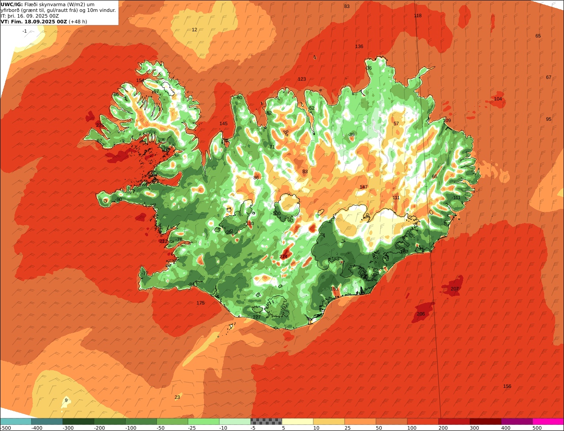This screenshot has height=431, width=564.
Task: Click the map value 71
Action: (272, 147)
